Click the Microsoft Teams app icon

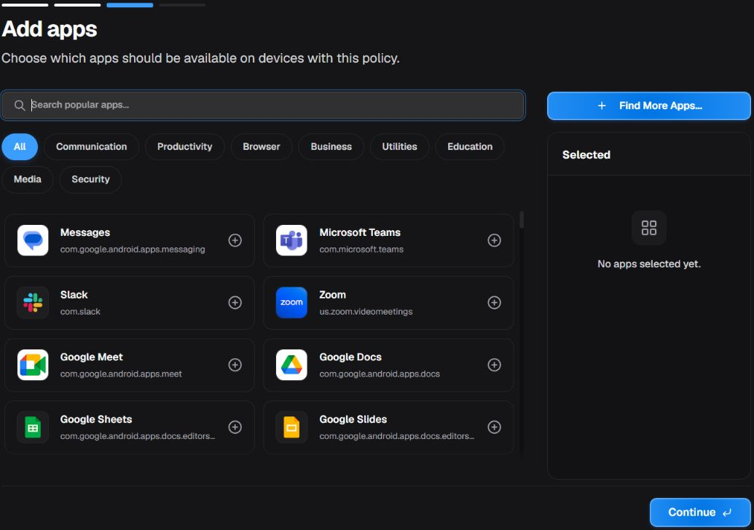click(291, 240)
